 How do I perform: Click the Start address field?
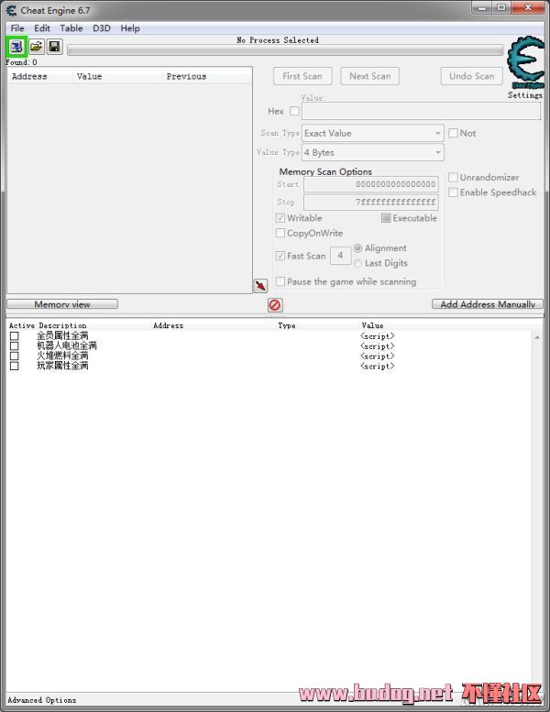(x=370, y=184)
